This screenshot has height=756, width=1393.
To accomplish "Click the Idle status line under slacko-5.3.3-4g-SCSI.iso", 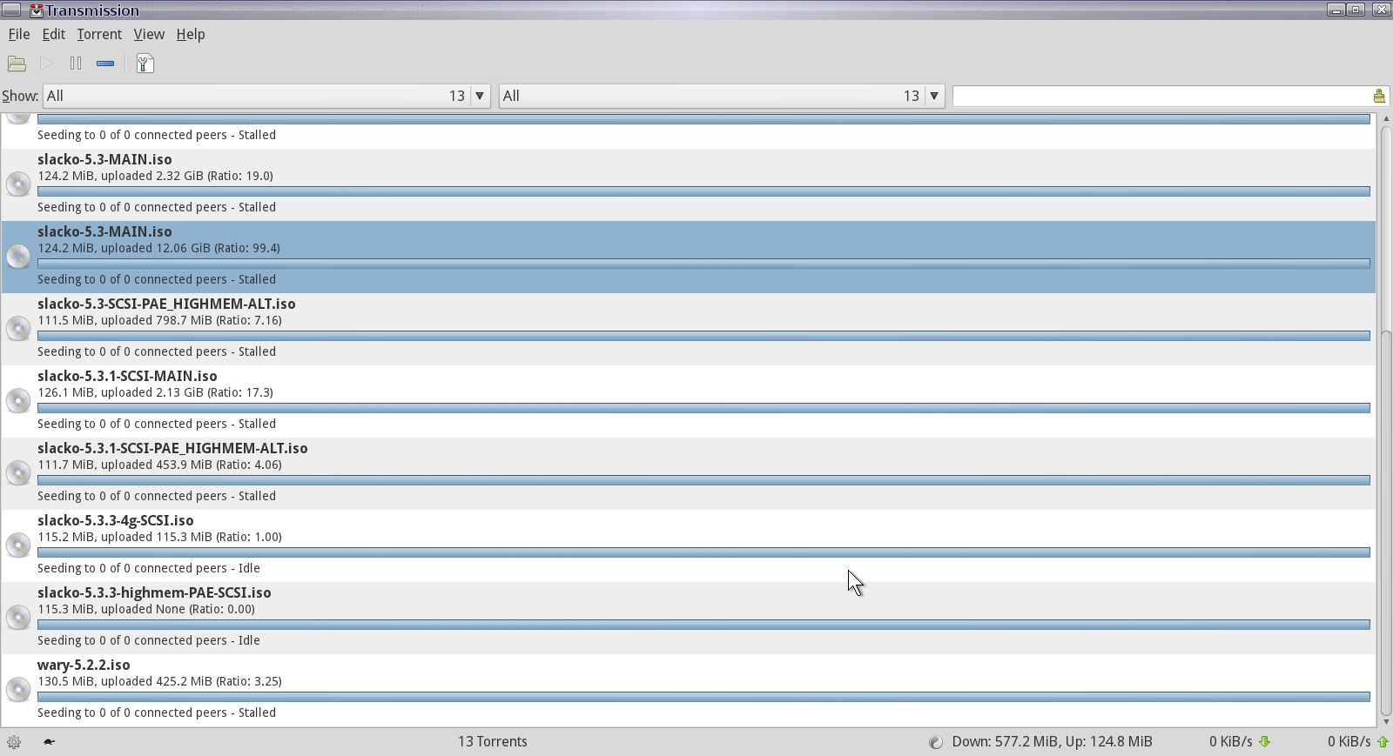I will [149, 568].
